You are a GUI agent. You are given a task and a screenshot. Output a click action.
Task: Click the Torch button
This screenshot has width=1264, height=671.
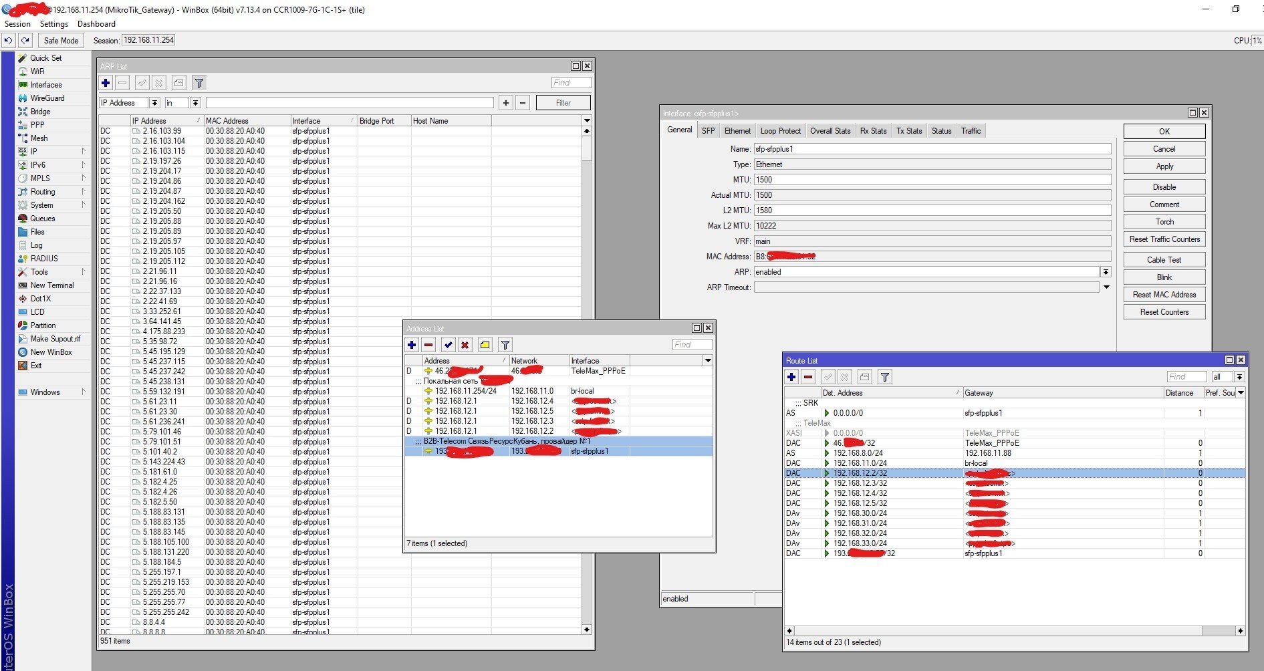(x=1164, y=222)
